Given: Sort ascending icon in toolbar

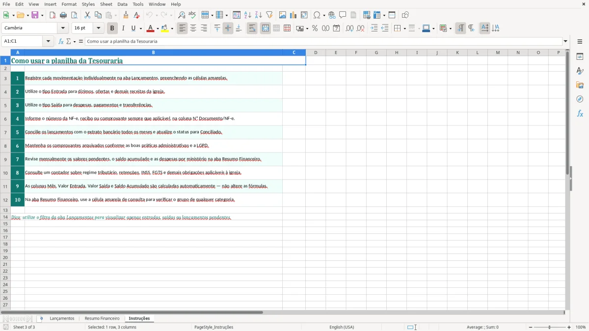Looking at the screenshot, I should (x=248, y=15).
